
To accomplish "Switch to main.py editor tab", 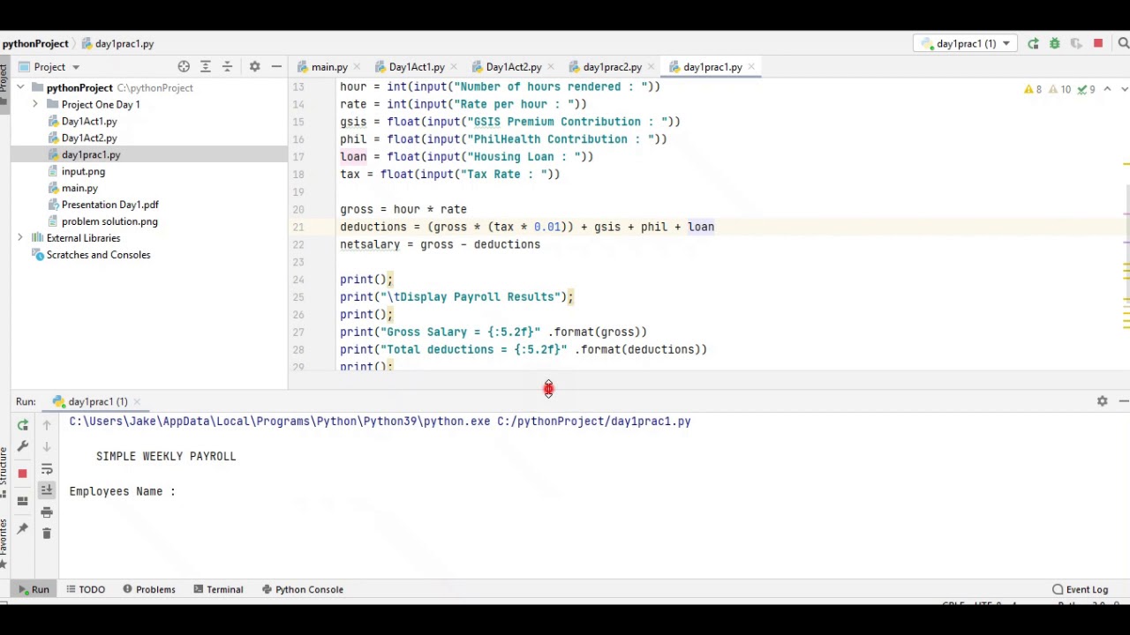I will pyautogui.click(x=328, y=67).
